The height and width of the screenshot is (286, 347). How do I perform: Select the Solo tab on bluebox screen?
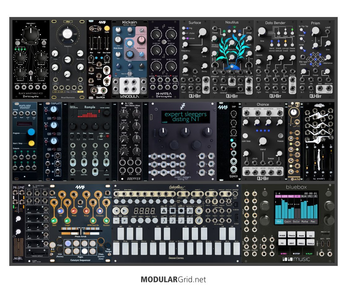point(296,221)
